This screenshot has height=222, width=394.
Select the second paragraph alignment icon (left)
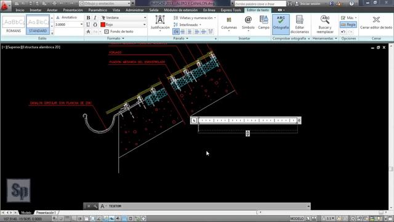pyautogui.click(x=183, y=31)
